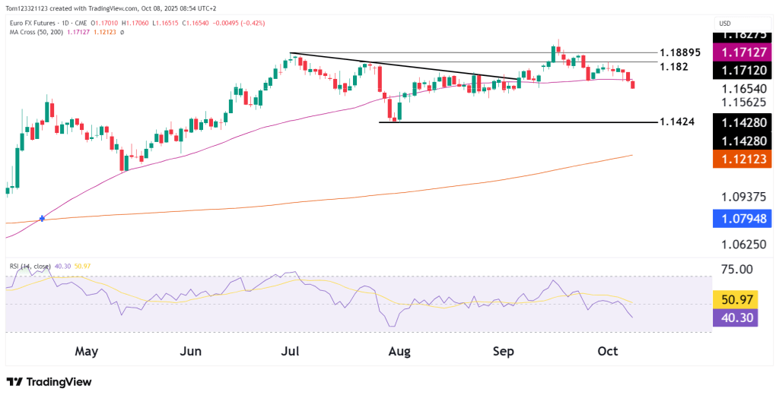Image resolution: width=779 pixels, height=398 pixels.
Task: Click the 75.00 level on RSI scale
Action: 736,269
